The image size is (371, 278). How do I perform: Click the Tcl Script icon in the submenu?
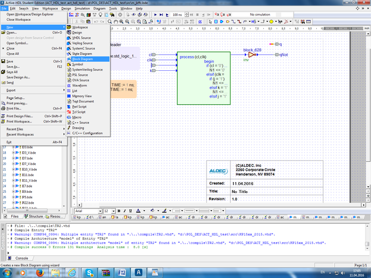69,111
